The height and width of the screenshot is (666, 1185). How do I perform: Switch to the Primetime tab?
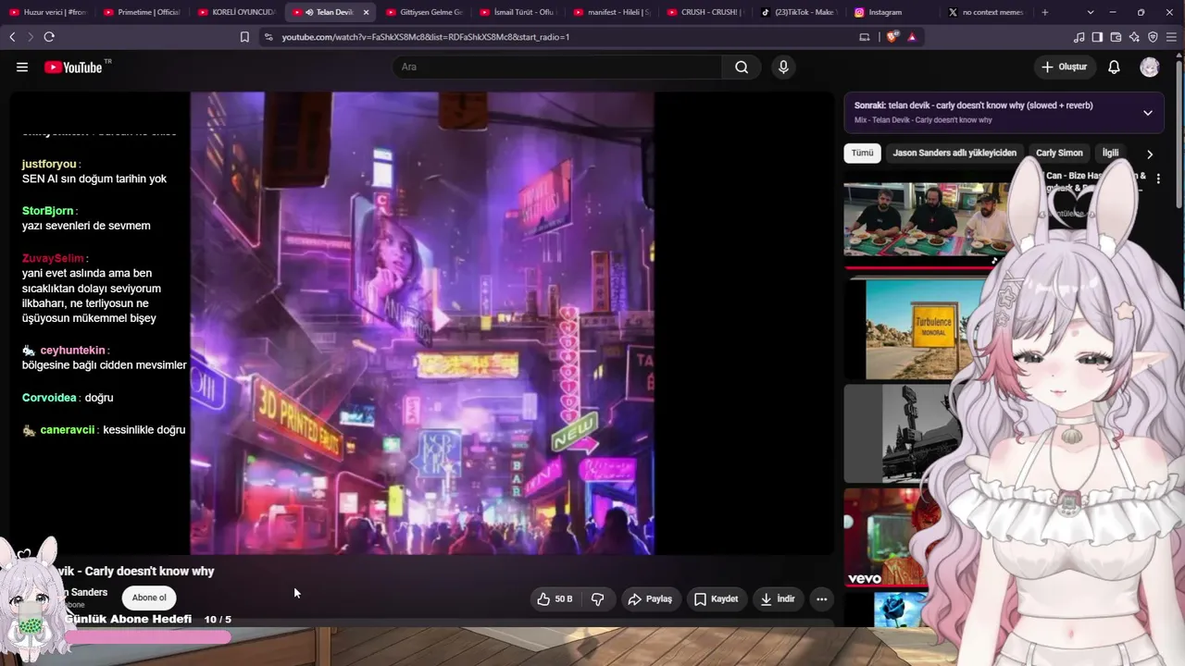click(142, 12)
